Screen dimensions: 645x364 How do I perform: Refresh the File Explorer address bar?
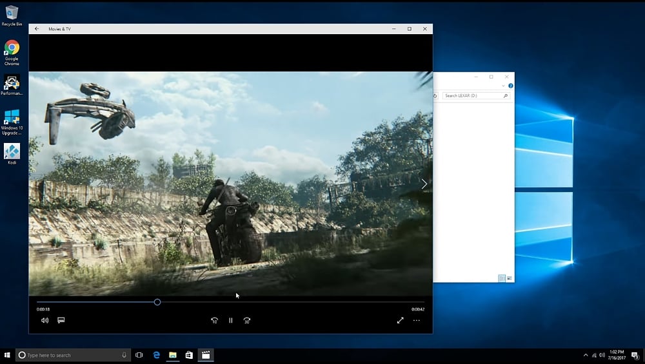point(435,96)
